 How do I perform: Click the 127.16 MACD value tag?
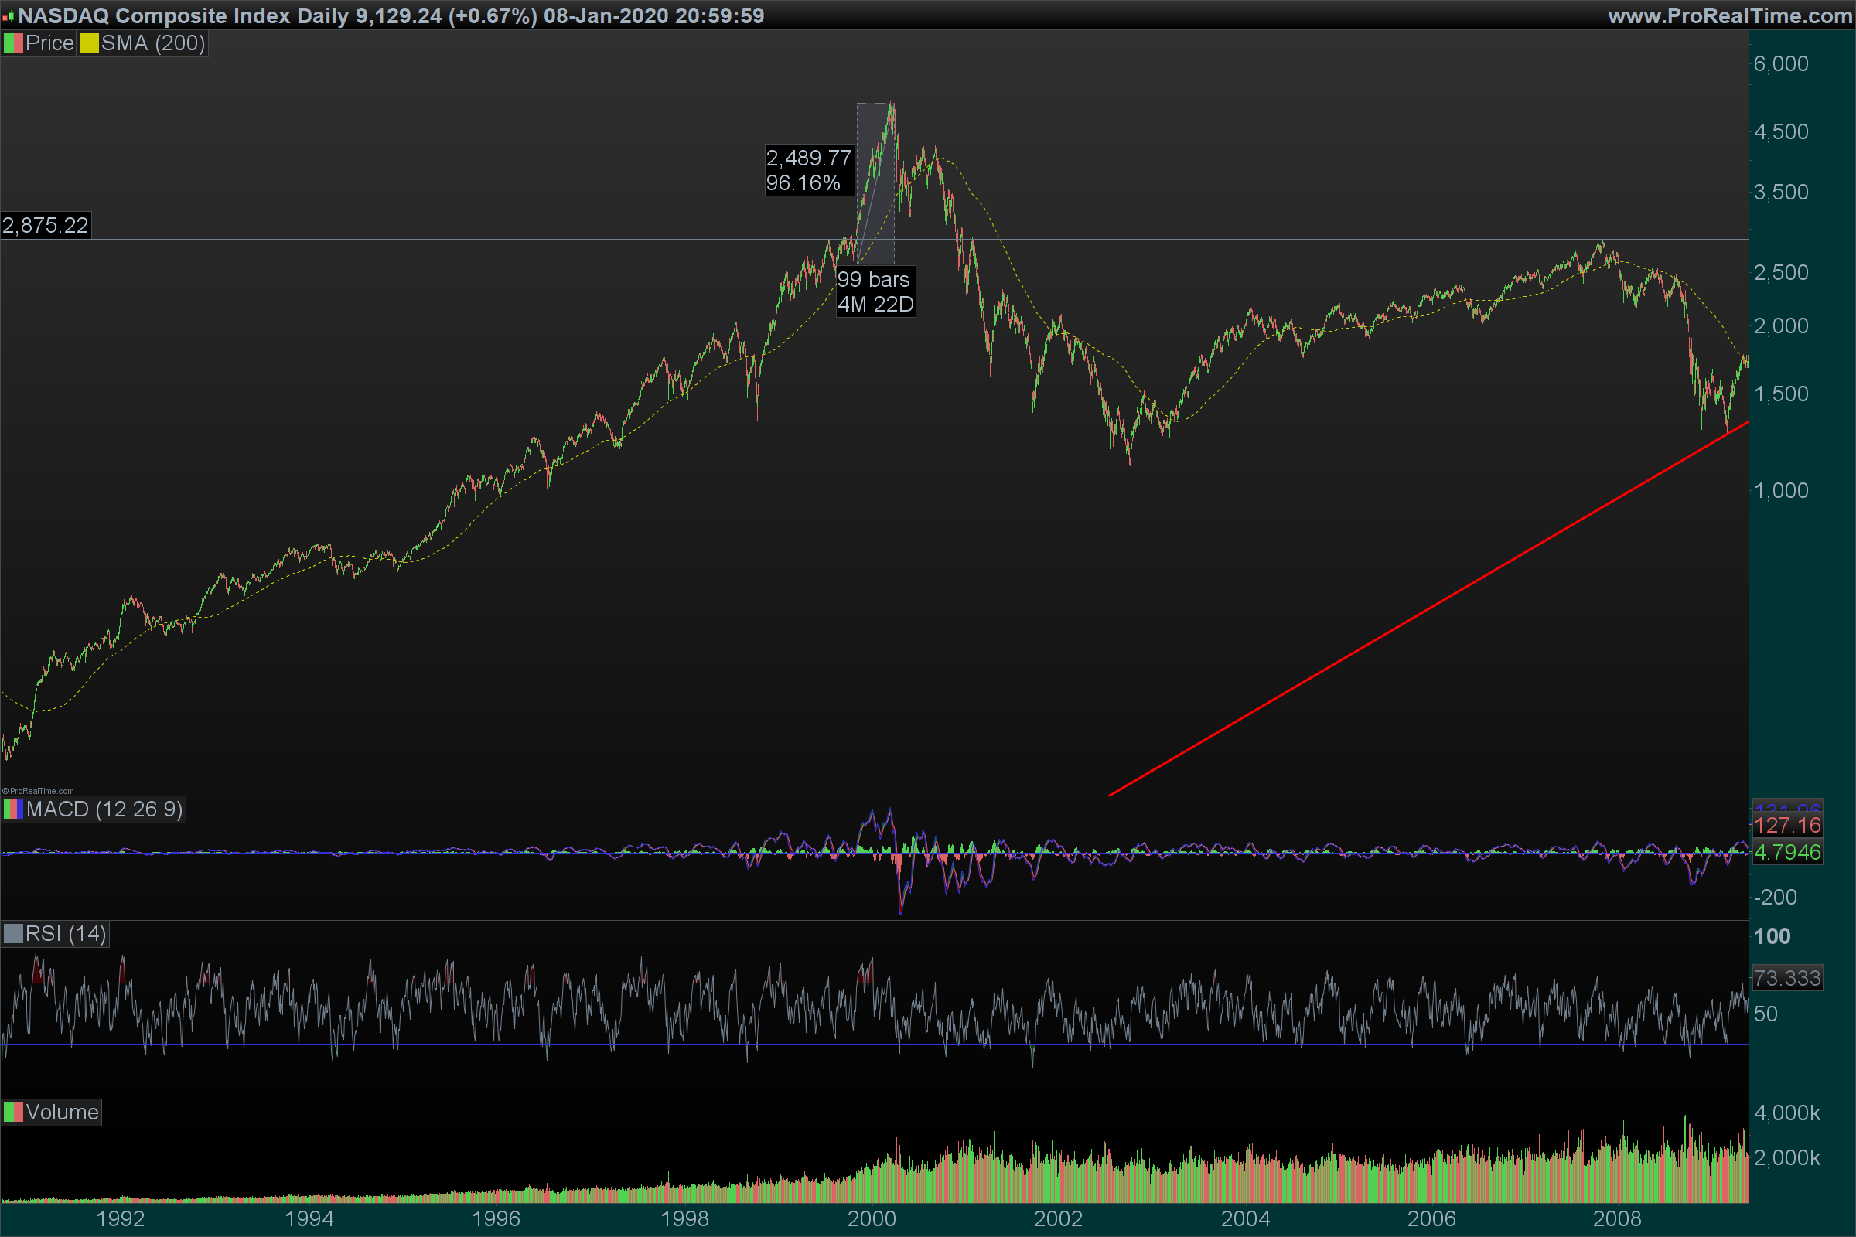point(1787,826)
